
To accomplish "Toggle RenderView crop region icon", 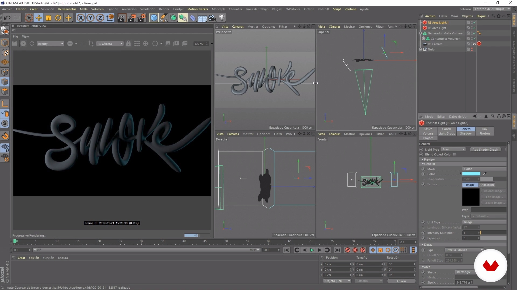I will click(91, 44).
